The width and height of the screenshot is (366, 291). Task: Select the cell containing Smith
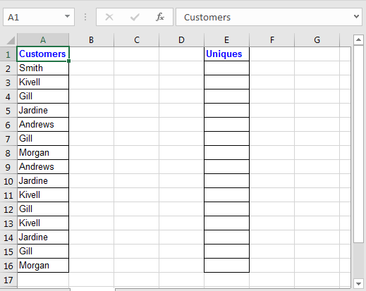[x=43, y=68]
